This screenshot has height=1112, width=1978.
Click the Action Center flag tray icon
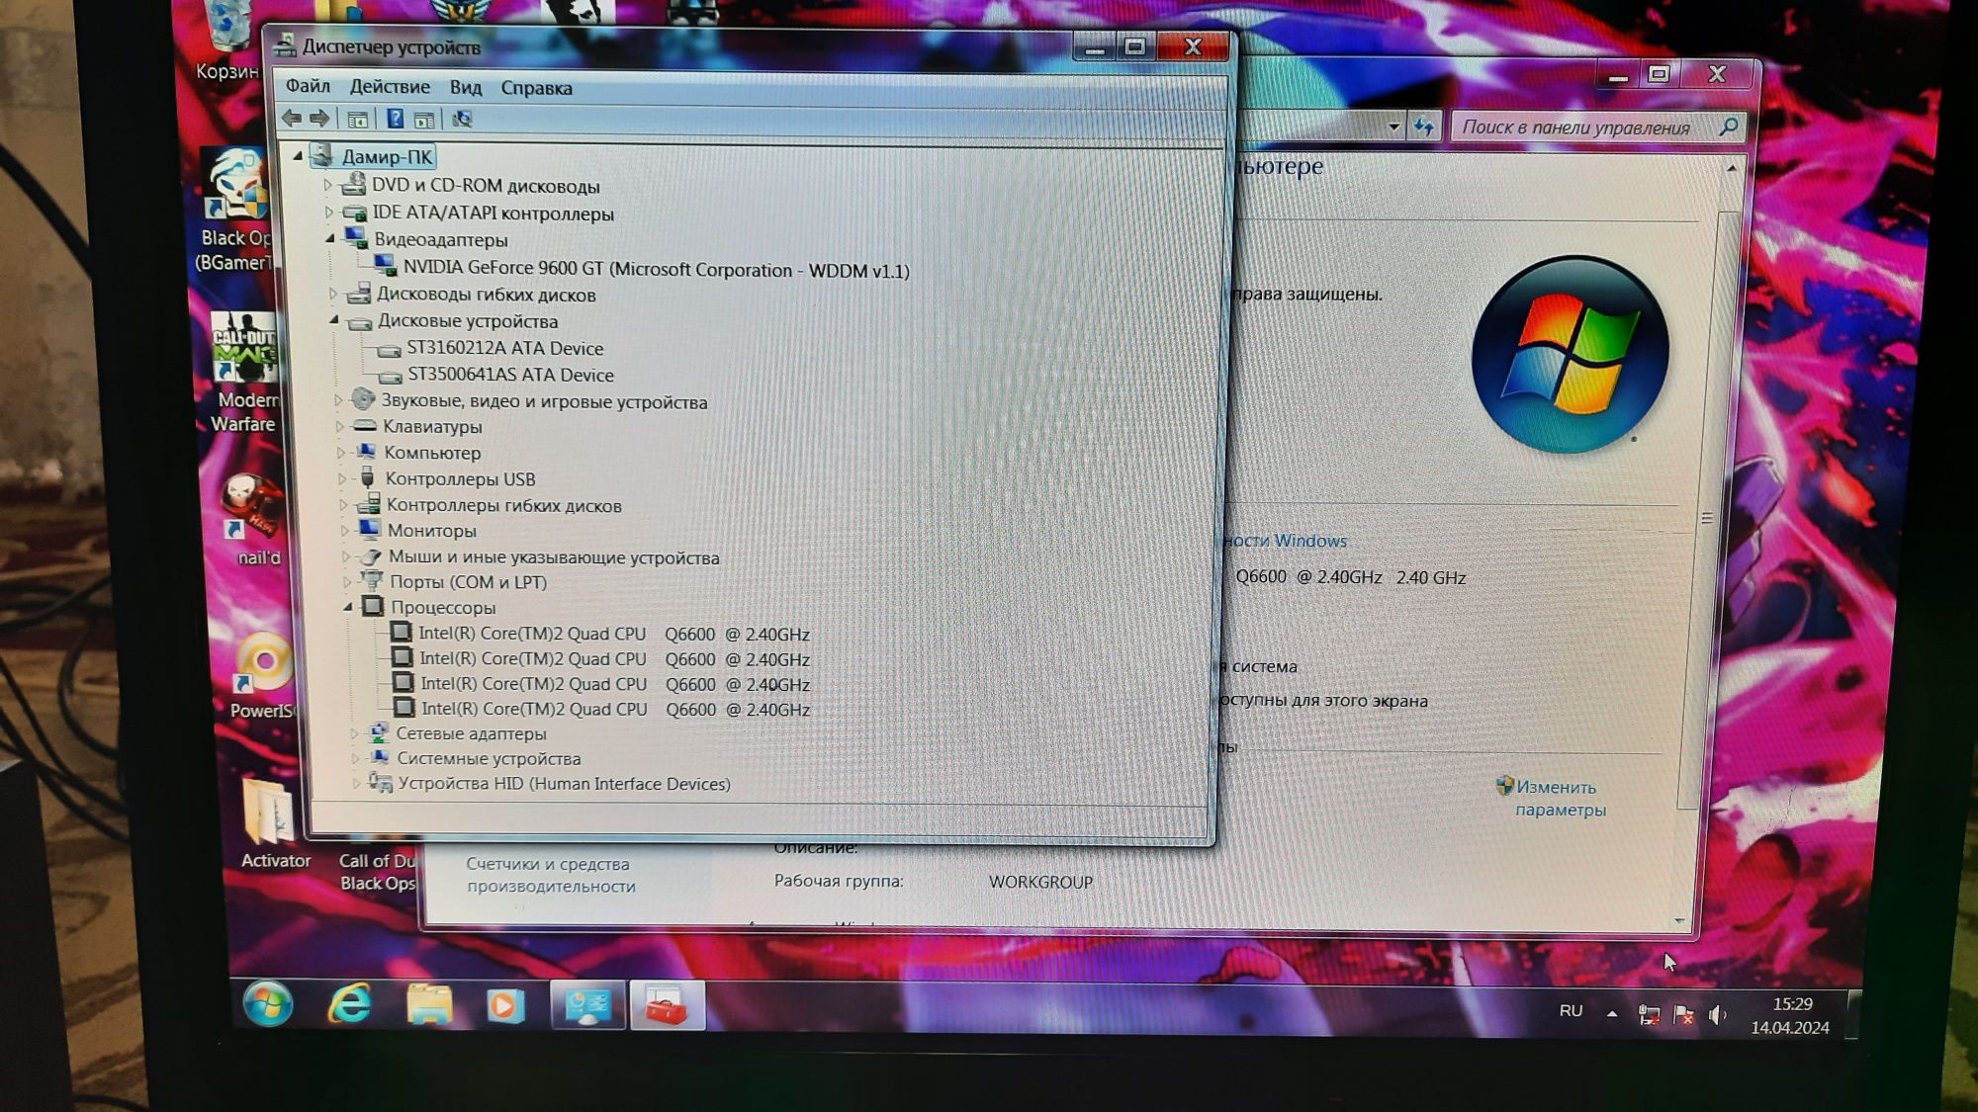click(1683, 1014)
